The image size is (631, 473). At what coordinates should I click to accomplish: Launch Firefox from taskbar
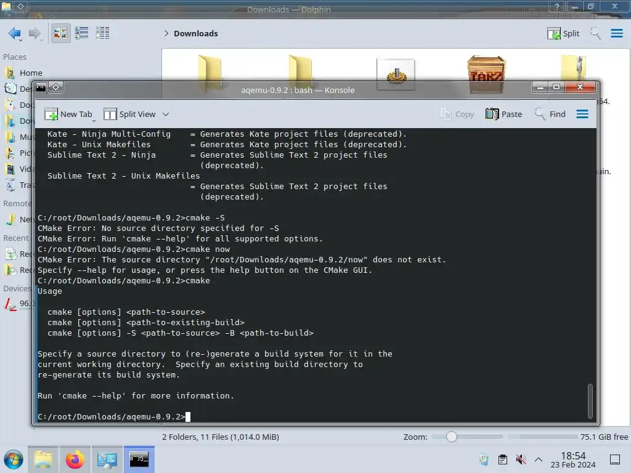point(75,459)
